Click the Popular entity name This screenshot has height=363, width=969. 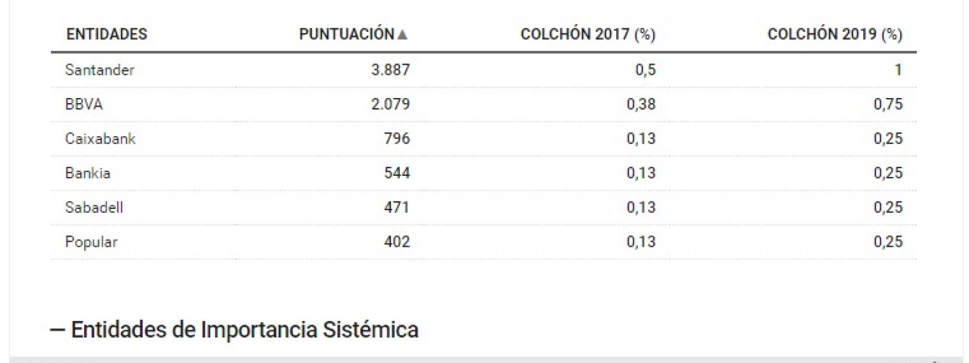click(x=91, y=242)
